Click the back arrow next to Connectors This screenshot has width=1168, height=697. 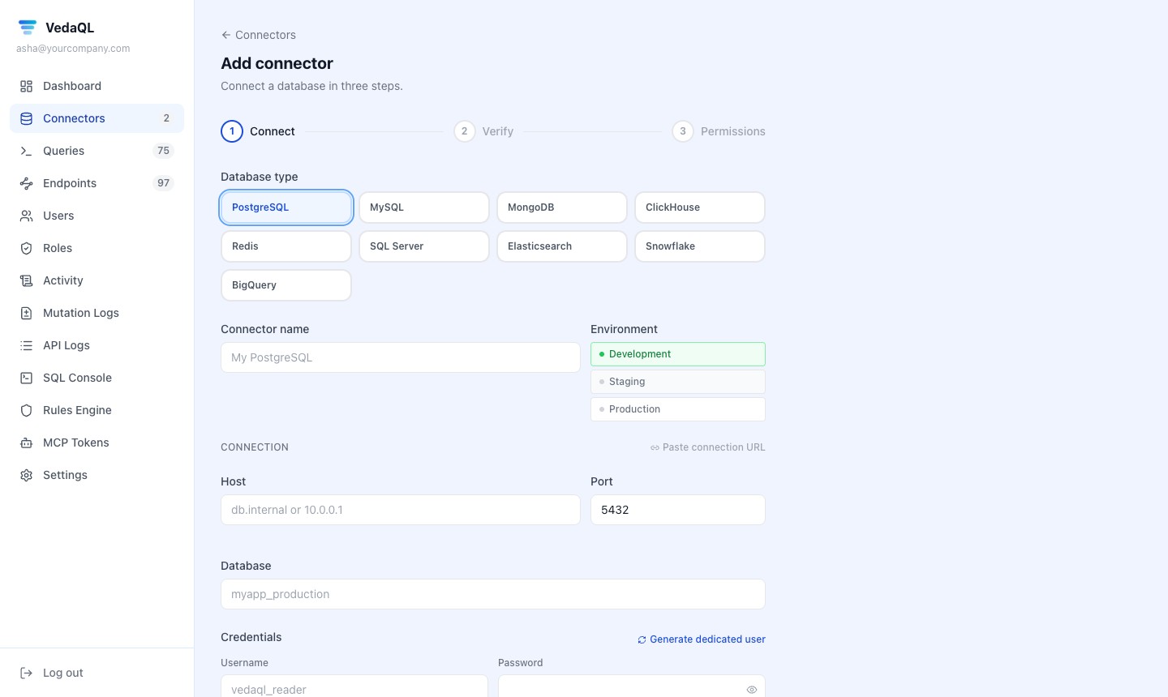point(225,35)
